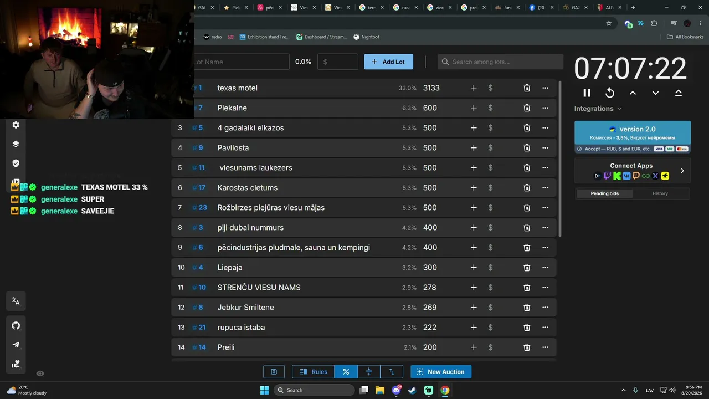Screen dimensions: 709x399
Task: Start a New Auction
Action: point(441,372)
